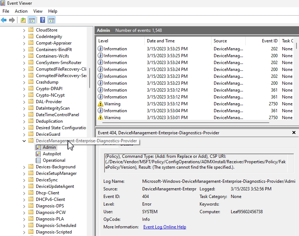This screenshot has width=299, height=236.
Task: Select Desired State Configuration in the tree
Action: click(61, 128)
